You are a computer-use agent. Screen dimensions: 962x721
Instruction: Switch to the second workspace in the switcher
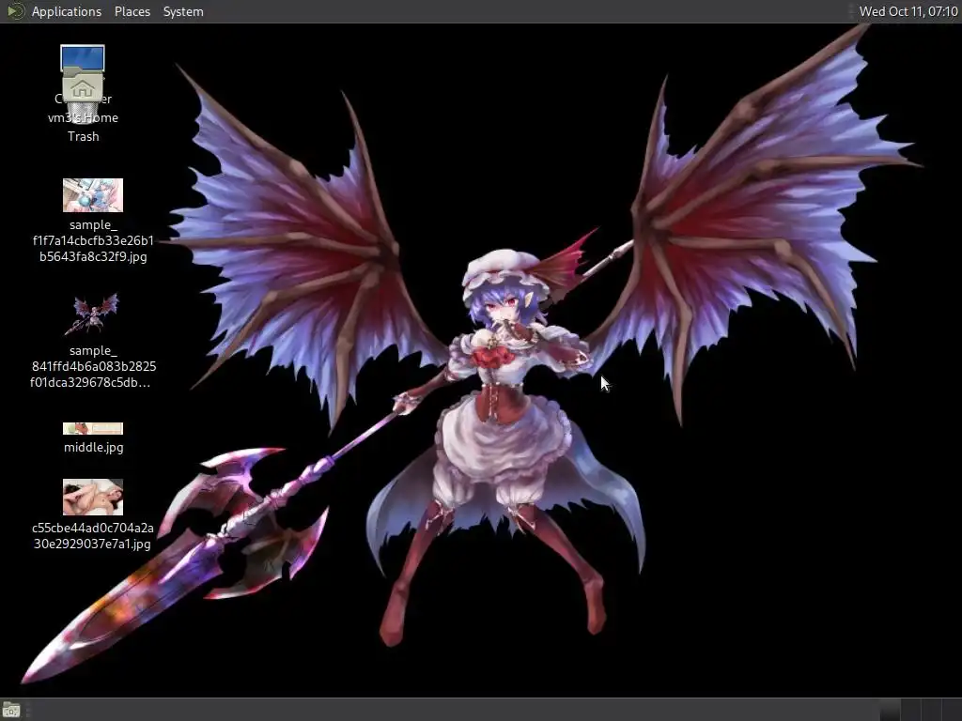[911, 710]
